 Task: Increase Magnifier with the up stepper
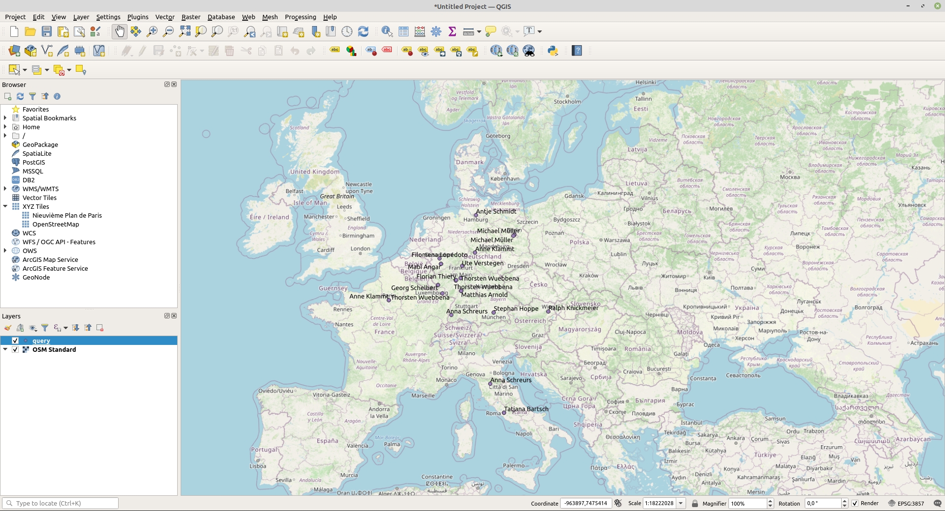770,501
